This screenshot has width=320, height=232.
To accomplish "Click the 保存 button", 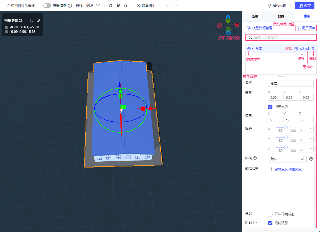I will pyautogui.click(x=304, y=6).
